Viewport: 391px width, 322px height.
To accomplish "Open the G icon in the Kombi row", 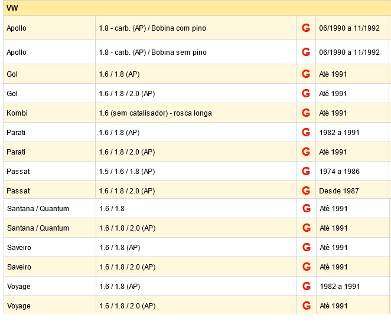I will pos(306,113).
